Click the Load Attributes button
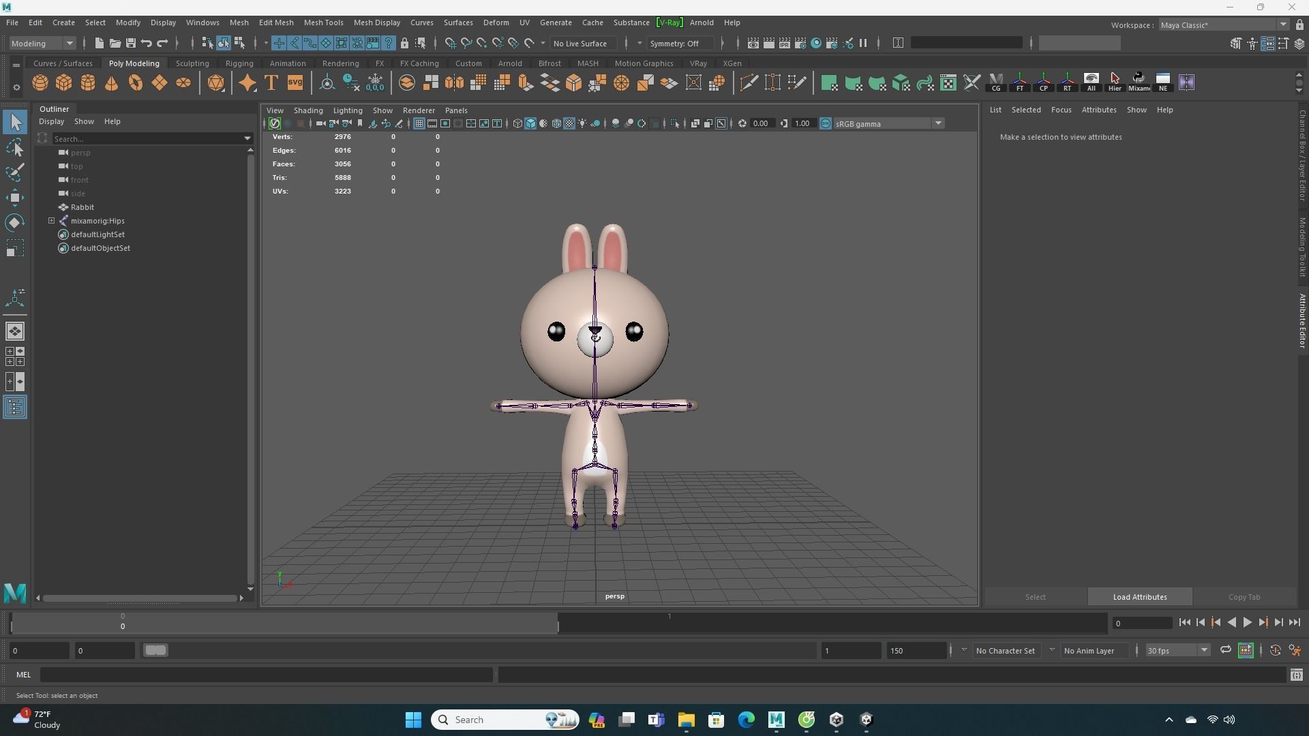Image resolution: width=1309 pixels, height=736 pixels. tap(1140, 597)
